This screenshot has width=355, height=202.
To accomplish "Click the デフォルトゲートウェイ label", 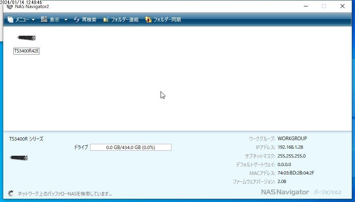I will click(x=255, y=165).
